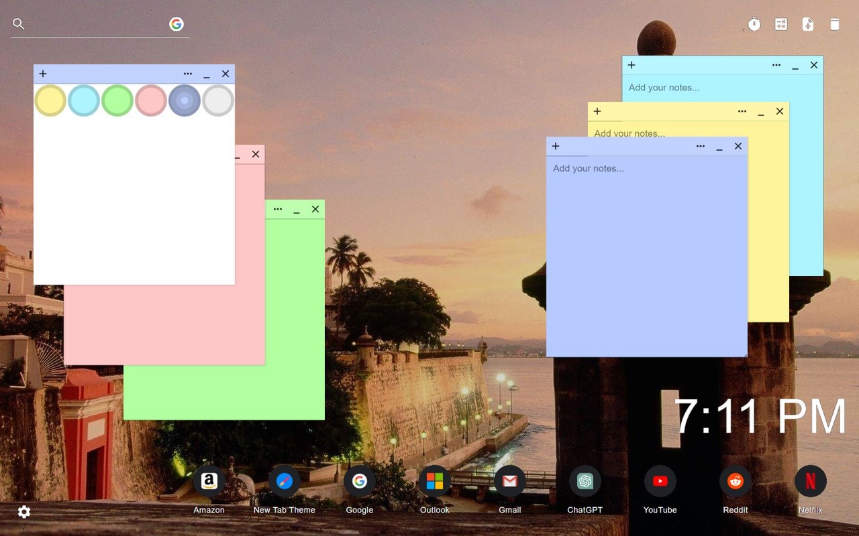Pick the cyan note color swatch
This screenshot has width=859, height=536.
(84, 100)
